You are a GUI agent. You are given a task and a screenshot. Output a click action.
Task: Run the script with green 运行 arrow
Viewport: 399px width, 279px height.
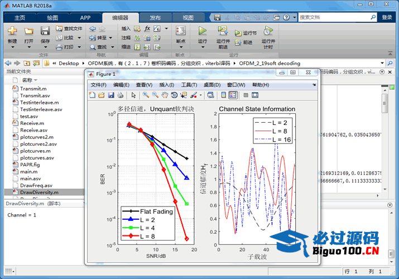coord(203,31)
